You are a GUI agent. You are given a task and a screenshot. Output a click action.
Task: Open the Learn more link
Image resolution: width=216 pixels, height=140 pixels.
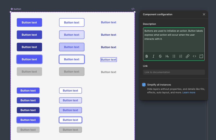click(189, 92)
